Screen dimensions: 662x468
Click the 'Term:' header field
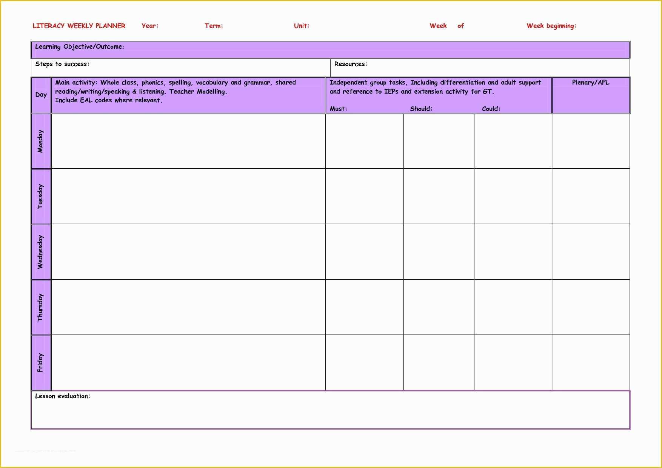[214, 26]
